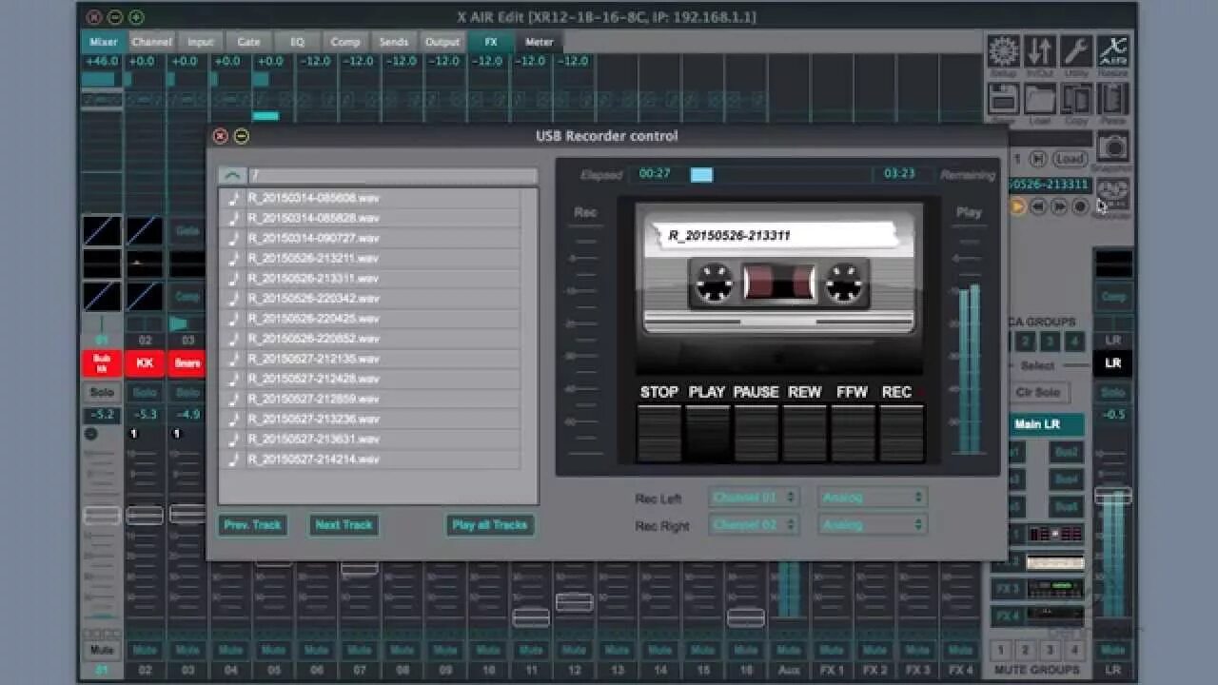The image size is (1218, 685).
Task: Click the Save floppy disk icon
Action: point(1003,99)
